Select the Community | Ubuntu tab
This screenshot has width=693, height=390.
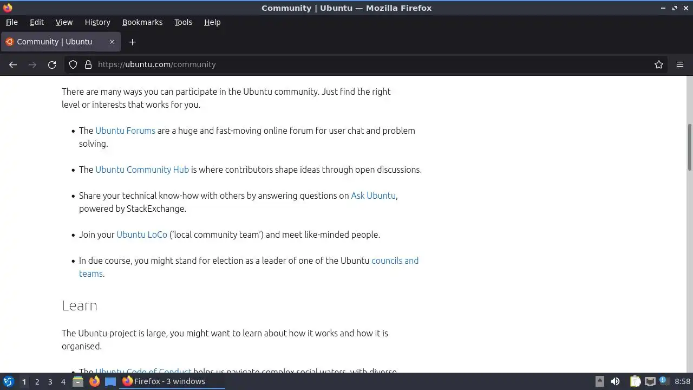click(61, 42)
